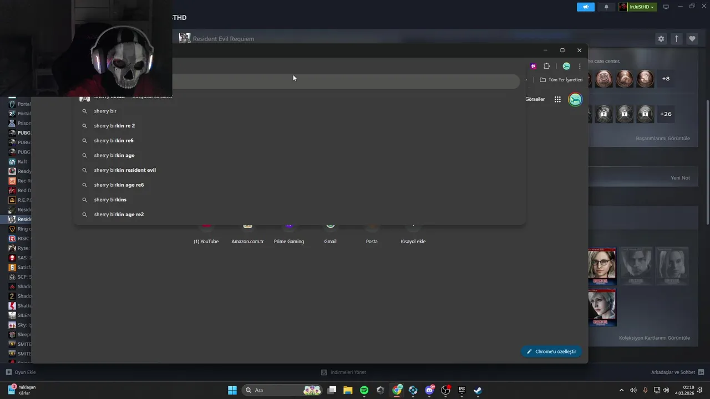Open Başarımlarını Görüntüle link

pyautogui.click(x=663, y=138)
